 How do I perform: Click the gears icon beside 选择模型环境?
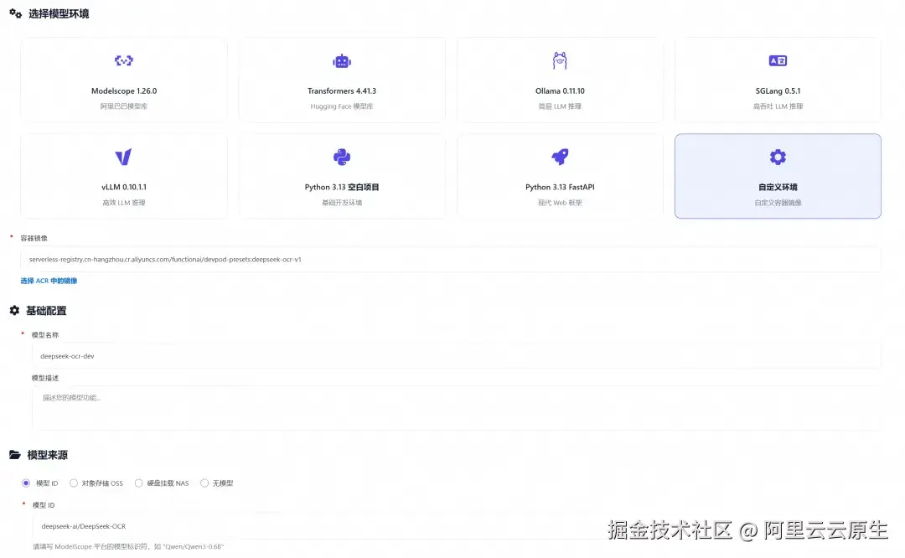point(16,13)
